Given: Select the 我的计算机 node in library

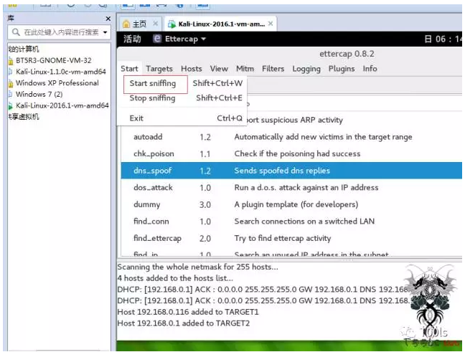Looking at the screenshot, I should tap(24, 49).
